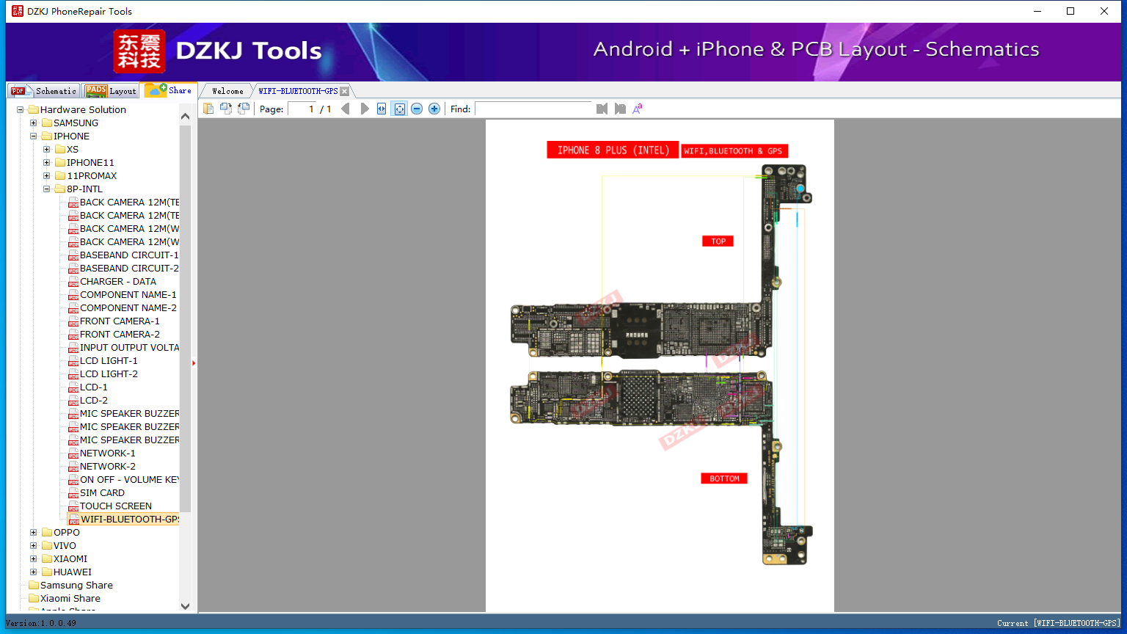Click the PDF icon beside COMPONENT NAME-1
Screen dimensions: 1127x634
point(73,295)
